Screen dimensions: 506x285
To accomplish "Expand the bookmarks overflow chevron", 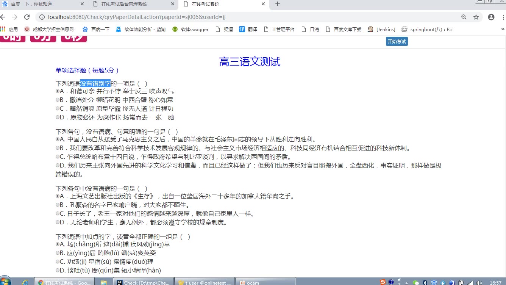I will coord(503,29).
